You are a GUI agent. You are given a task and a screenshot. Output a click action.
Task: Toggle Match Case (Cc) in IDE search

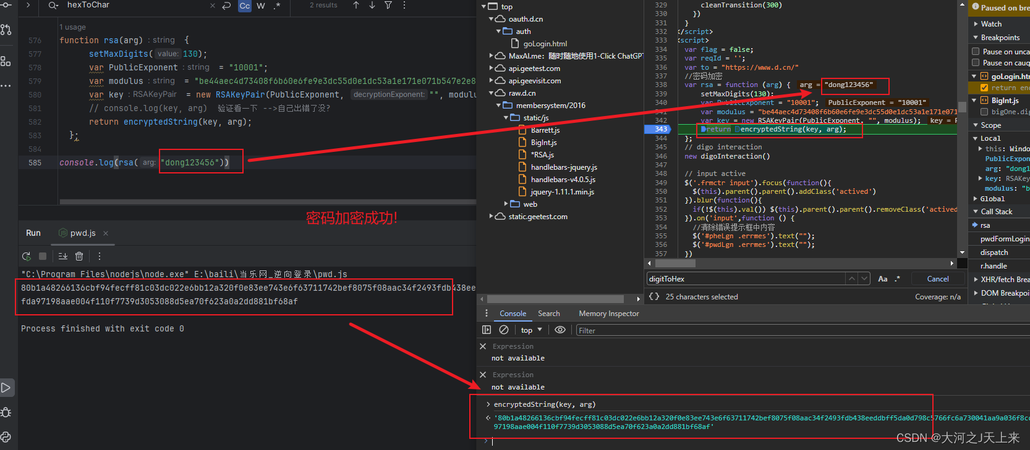[x=245, y=6]
